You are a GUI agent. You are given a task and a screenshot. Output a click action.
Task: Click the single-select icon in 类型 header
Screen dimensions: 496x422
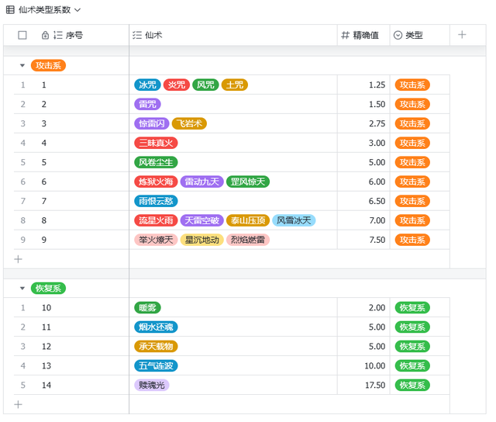click(x=398, y=35)
